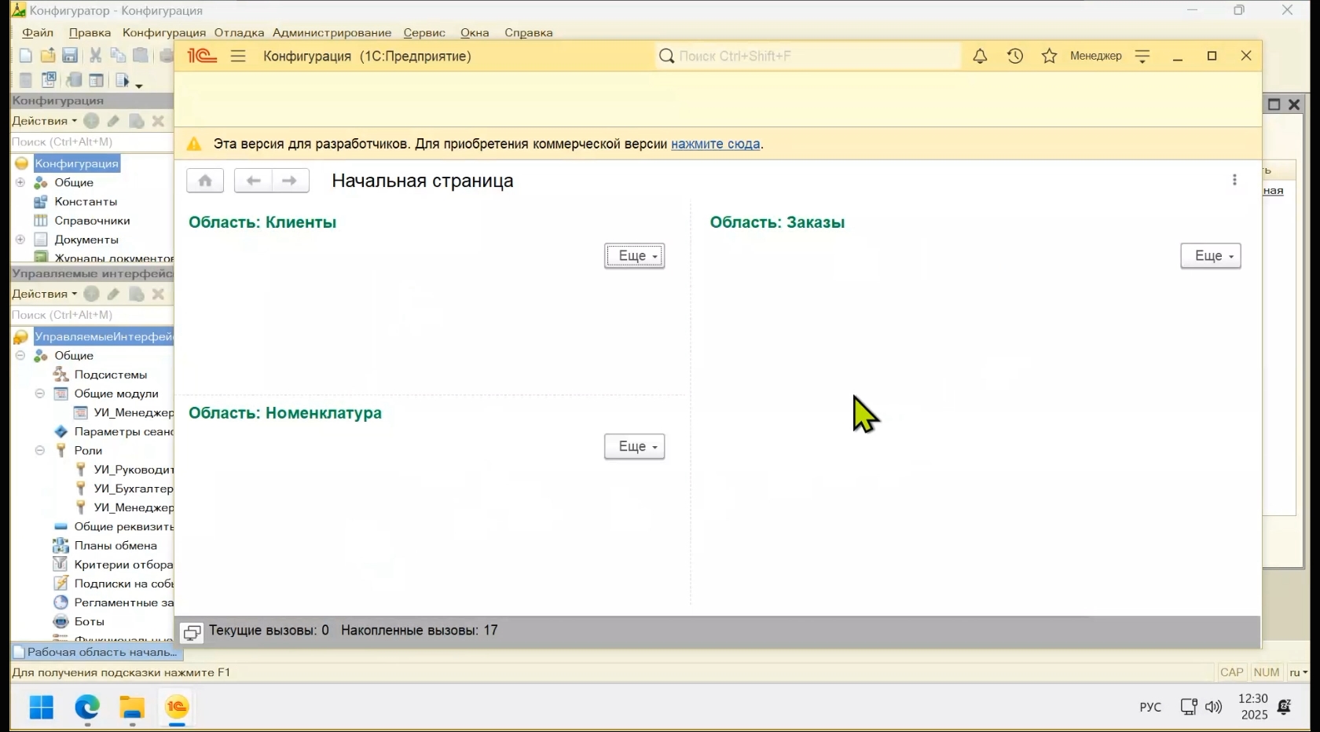The height and width of the screenshot is (732, 1320).
Task: Collapse the Роли node
Action: 40,451
